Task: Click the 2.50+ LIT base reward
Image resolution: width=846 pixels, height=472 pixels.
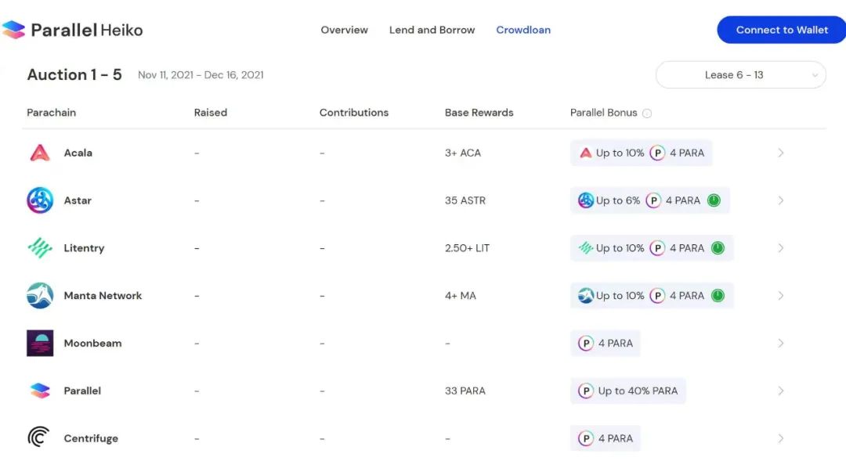Action: pos(467,248)
